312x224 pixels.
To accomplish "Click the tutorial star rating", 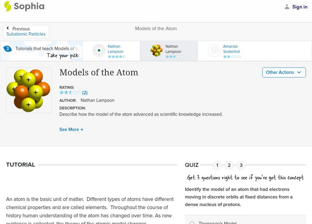I will tap(70, 93).
